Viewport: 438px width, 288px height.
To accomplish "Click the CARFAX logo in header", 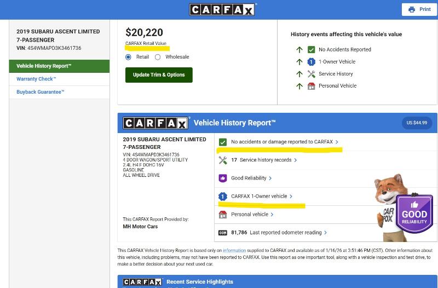I will (222, 9).
